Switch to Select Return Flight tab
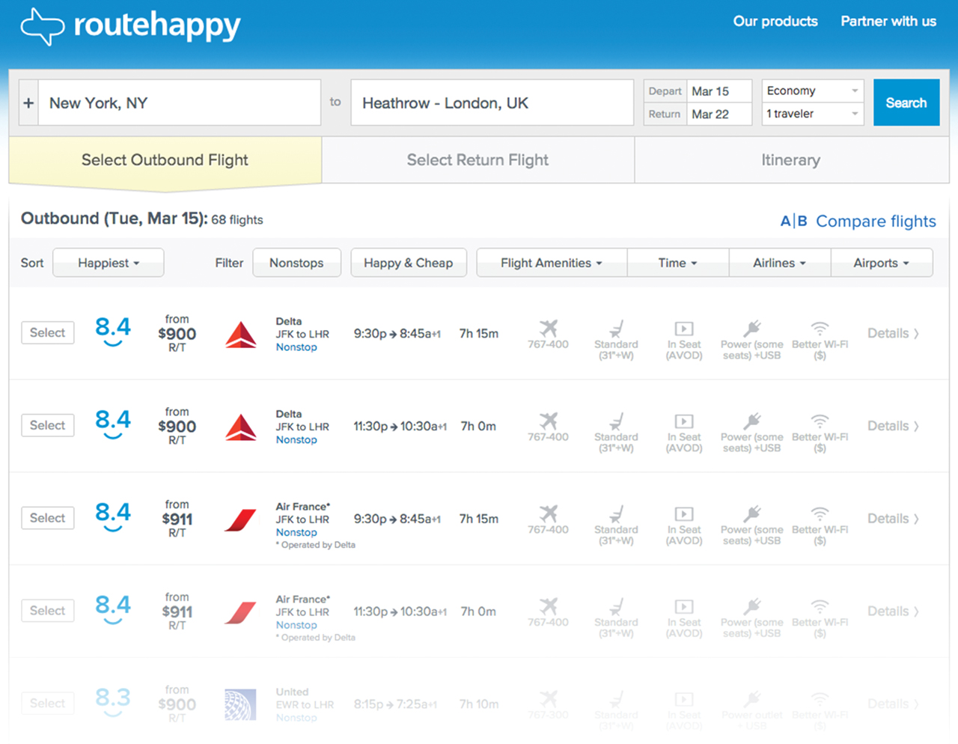The width and height of the screenshot is (958, 744). [478, 160]
